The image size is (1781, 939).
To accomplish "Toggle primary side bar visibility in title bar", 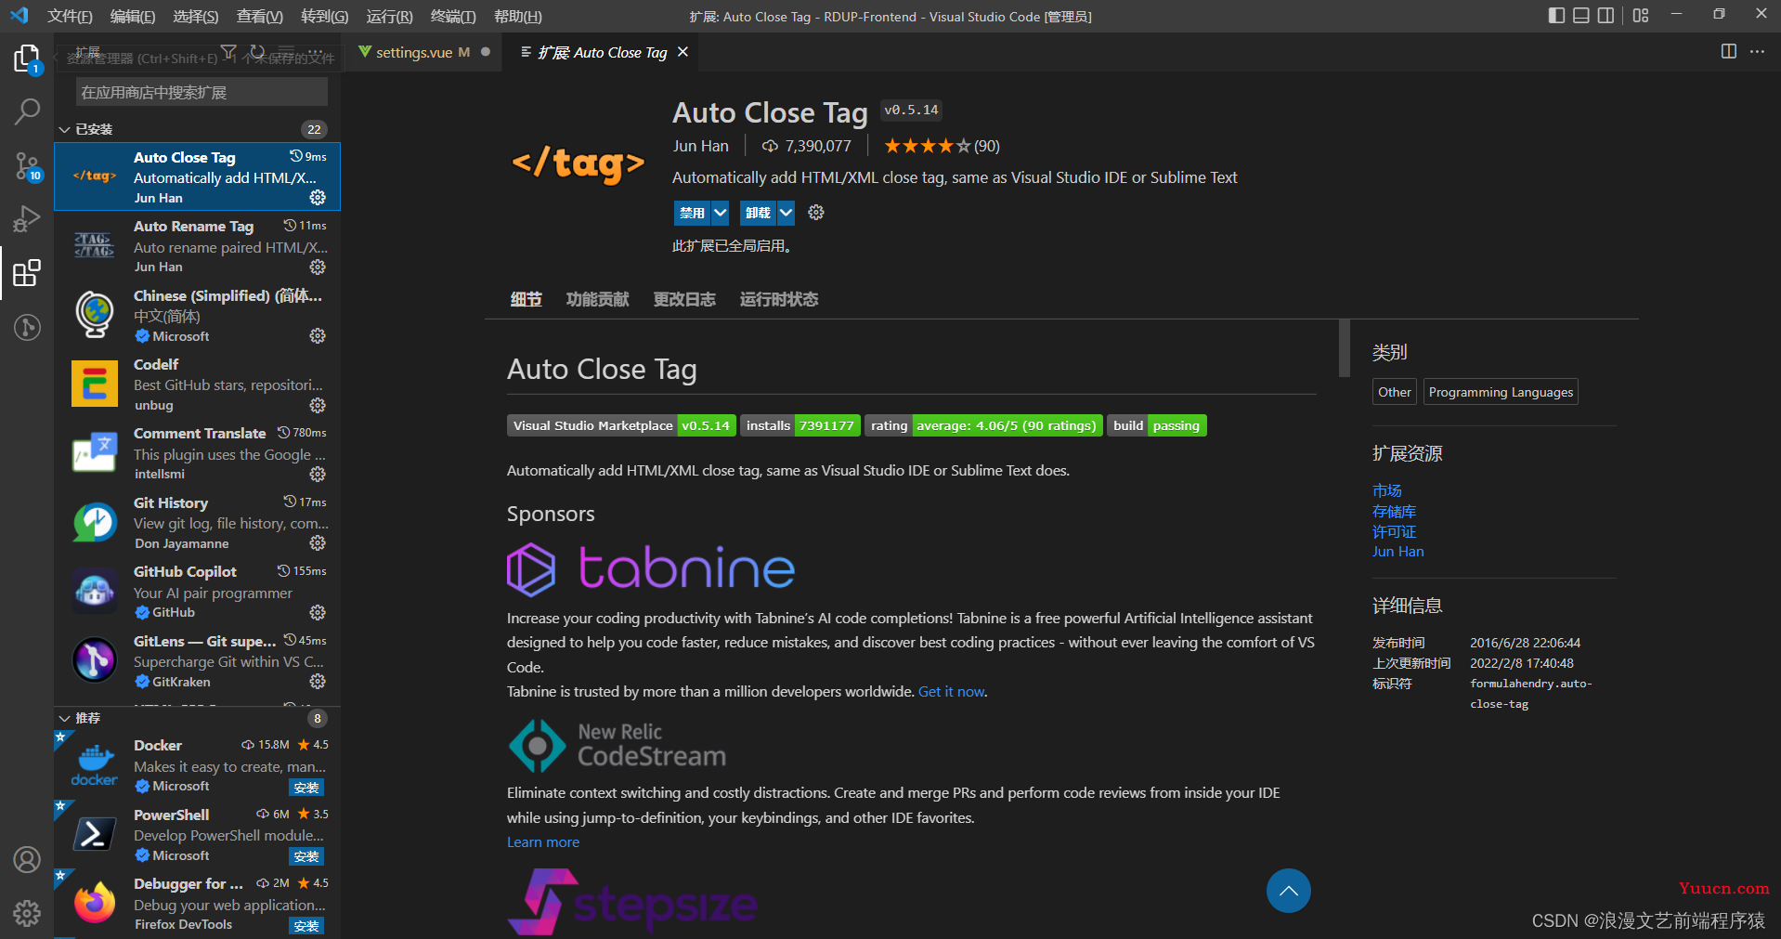I will point(1557,16).
